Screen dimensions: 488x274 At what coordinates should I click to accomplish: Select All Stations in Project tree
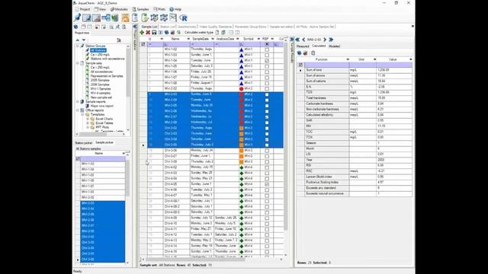coord(98,50)
